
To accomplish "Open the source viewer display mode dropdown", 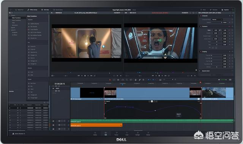I will 53,76.
